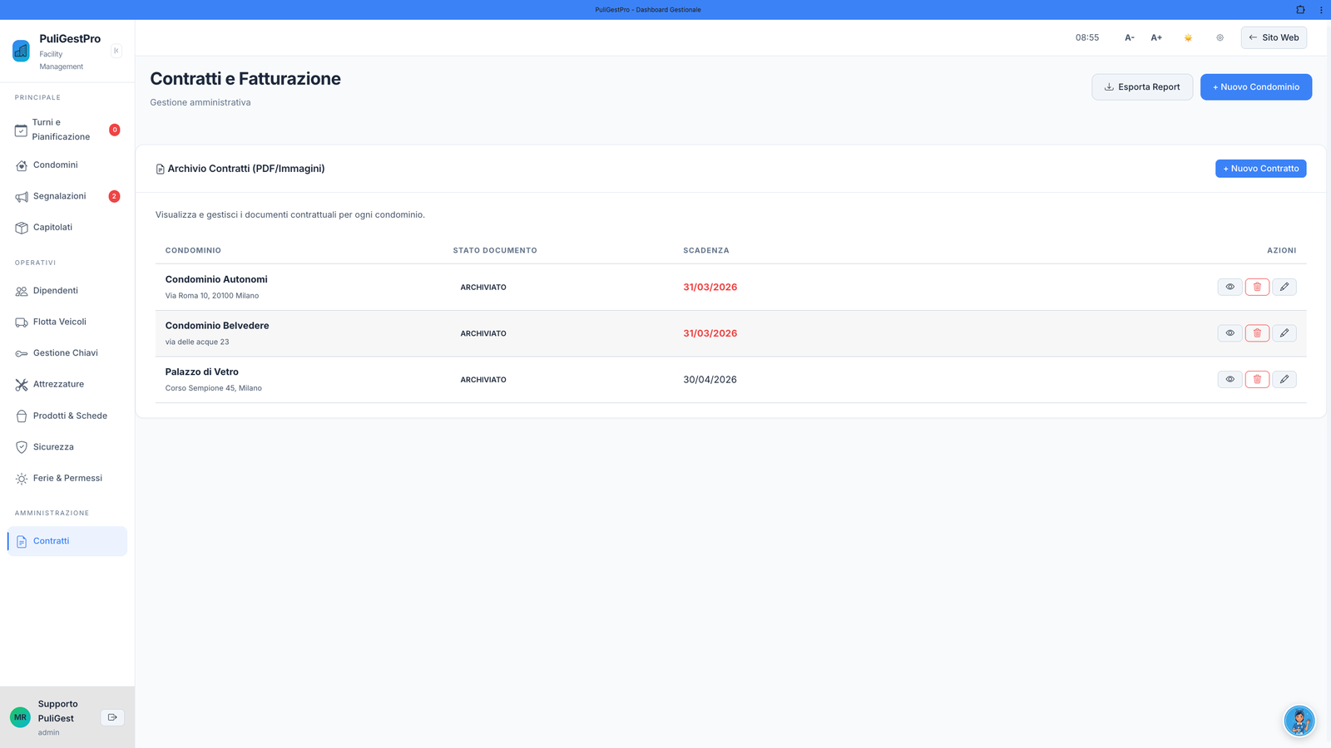
Task: Open the browser three-dot menu
Action: 1321,10
